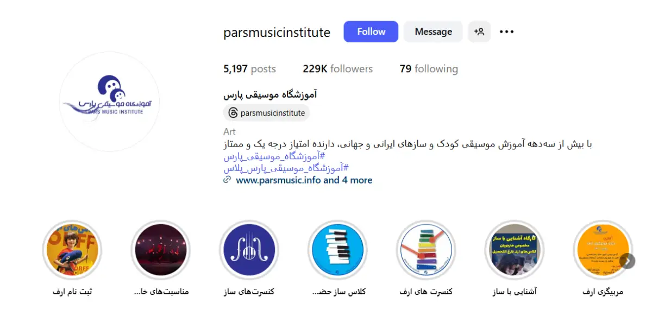The height and width of the screenshot is (335, 652).
Task: Open the piano keys highlight کلاس ساز
Action: coord(337,250)
